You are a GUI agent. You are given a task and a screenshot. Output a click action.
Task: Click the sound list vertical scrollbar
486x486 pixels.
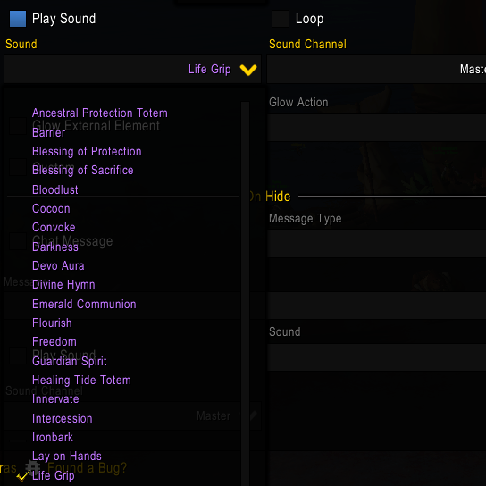coord(245,294)
